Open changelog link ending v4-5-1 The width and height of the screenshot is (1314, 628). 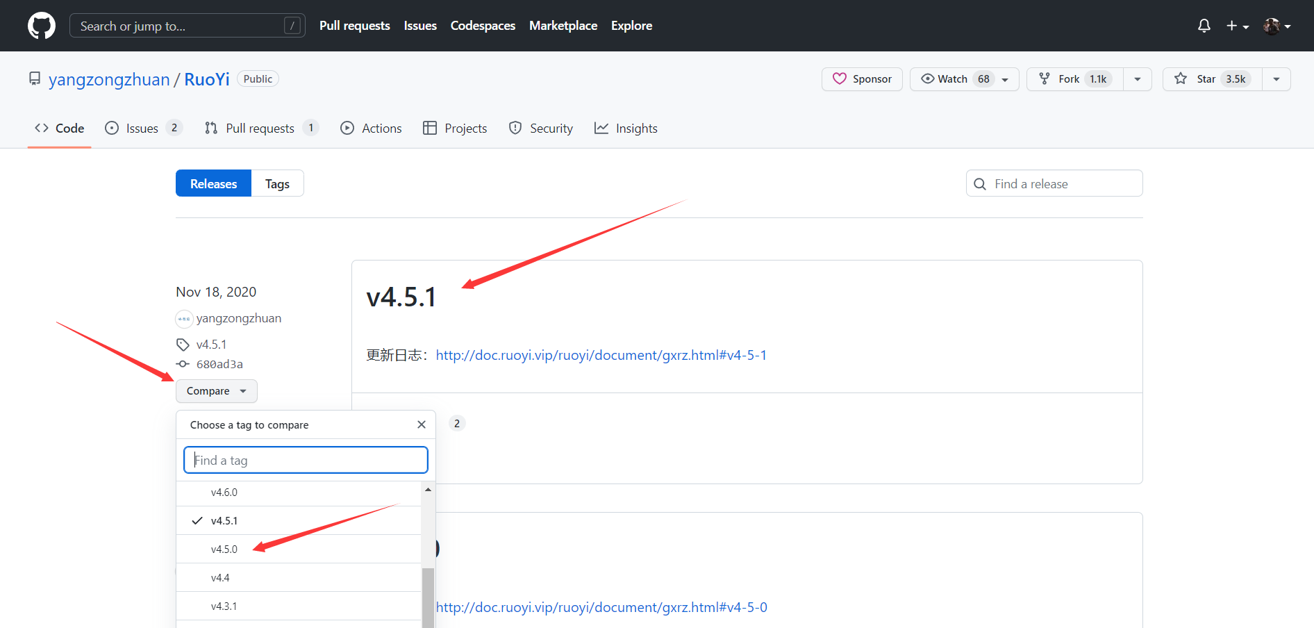601,355
